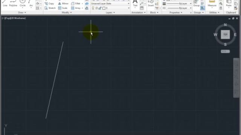Image resolution: width=241 pixels, height=135 pixels.
Task: Expand the Properties panel
Action: [176, 12]
